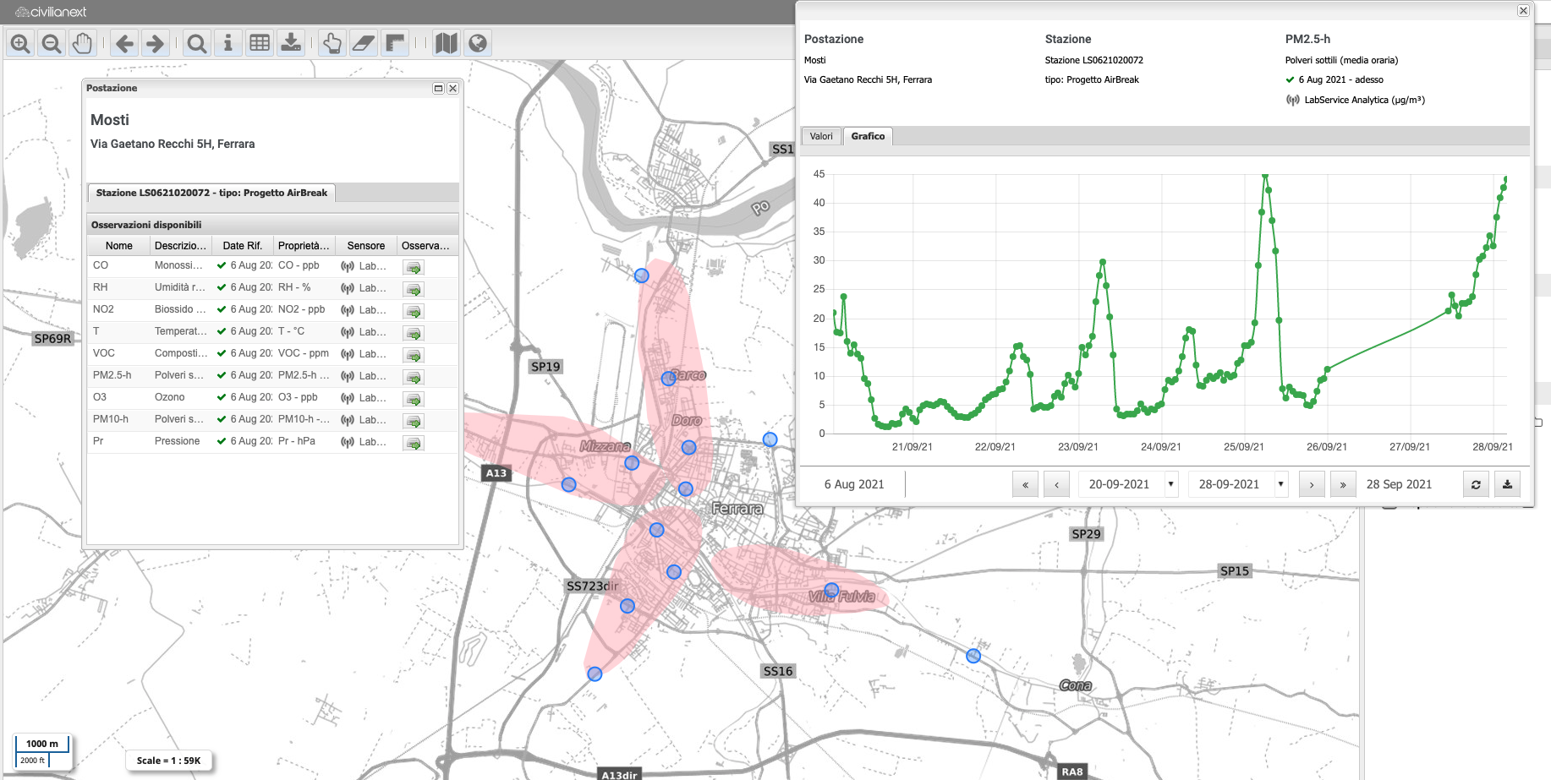Refresh the PM2.5 chart data
1551x780 pixels.
coord(1476,484)
